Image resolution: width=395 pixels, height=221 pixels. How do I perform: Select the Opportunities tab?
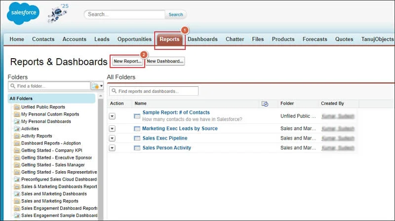(134, 39)
